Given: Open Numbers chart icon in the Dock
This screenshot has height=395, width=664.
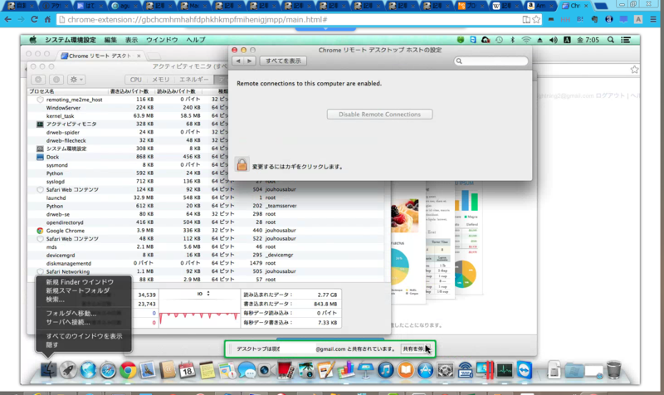Looking at the screenshot, I should tap(345, 370).
